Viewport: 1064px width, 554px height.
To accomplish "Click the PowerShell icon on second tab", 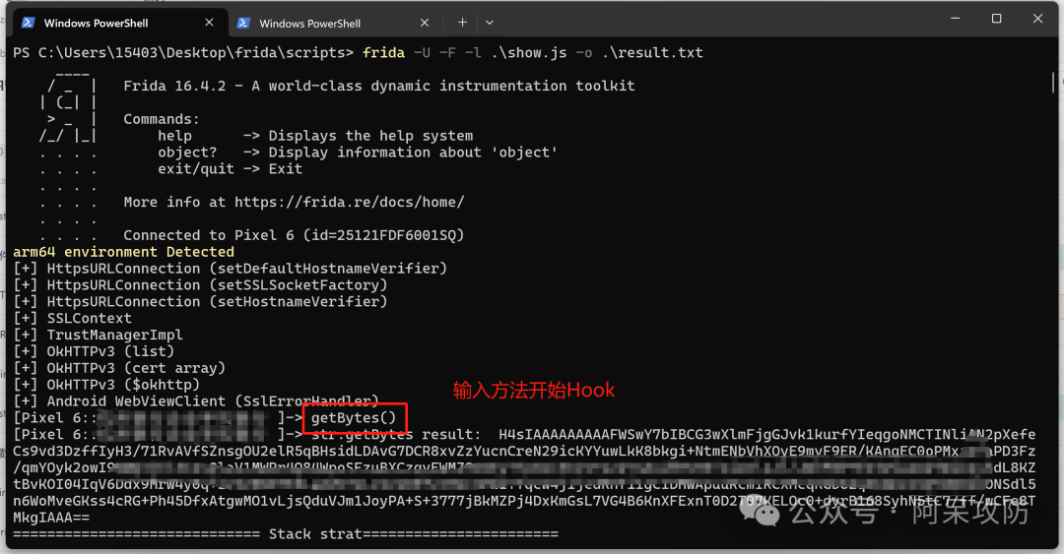I will tap(243, 23).
